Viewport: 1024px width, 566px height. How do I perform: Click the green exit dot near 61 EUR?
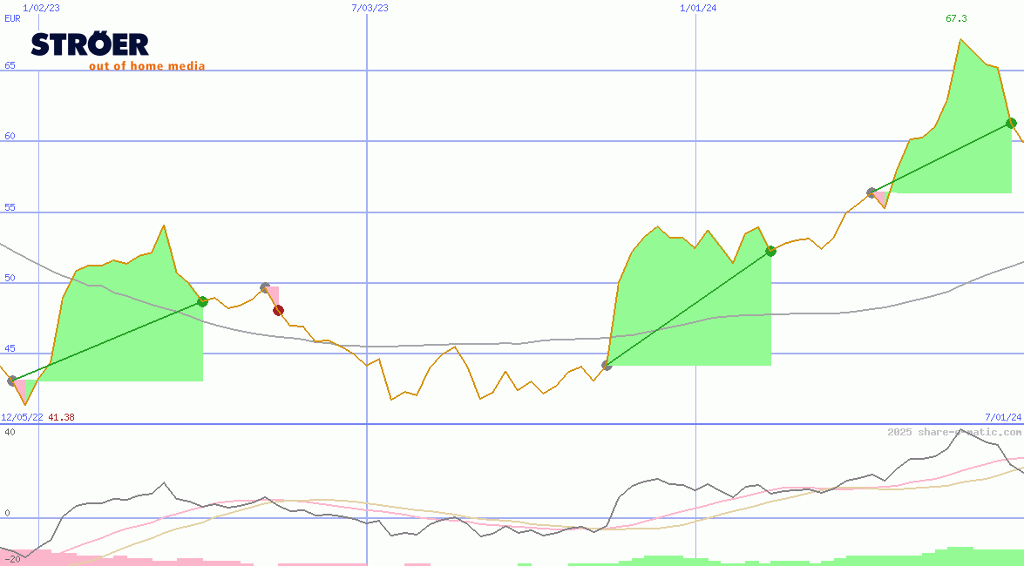pyautogui.click(x=1011, y=123)
